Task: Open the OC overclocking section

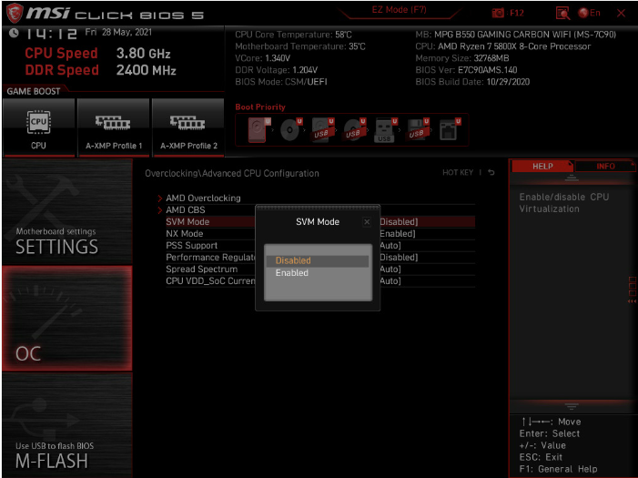Action: click(x=67, y=319)
